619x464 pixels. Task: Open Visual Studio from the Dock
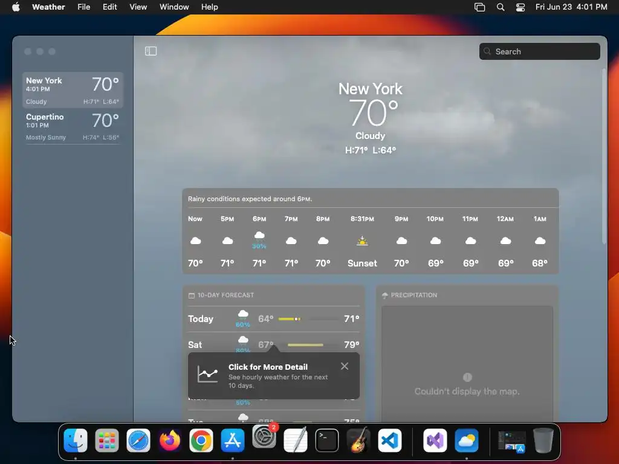[435, 440]
